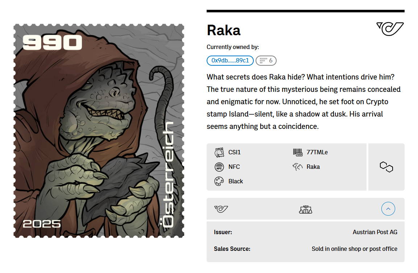Click the Sales Source row
Viewport: 418px width, 273px height.
pos(305,249)
